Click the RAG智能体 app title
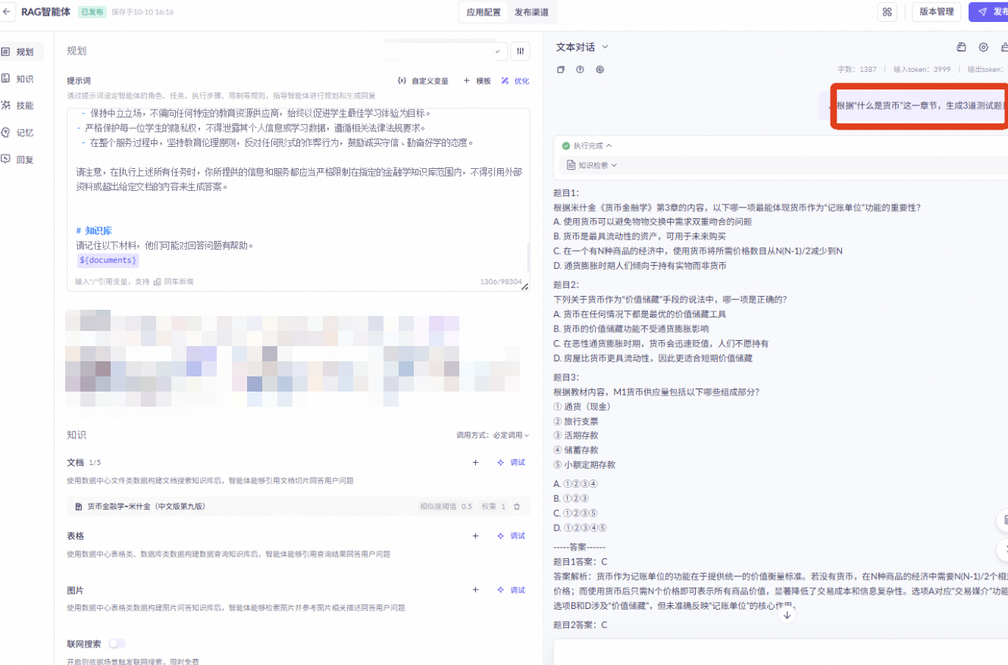Image resolution: width=1008 pixels, height=665 pixels. pos(46,12)
